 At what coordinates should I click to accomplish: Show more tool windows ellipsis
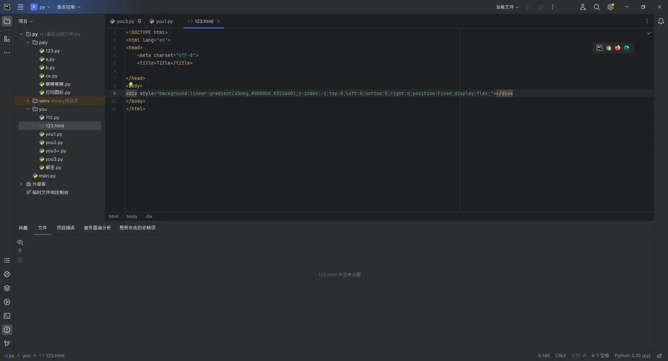click(x=7, y=53)
